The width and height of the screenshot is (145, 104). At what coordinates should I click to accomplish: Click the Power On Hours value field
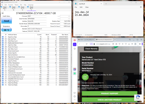pos(65,26)
